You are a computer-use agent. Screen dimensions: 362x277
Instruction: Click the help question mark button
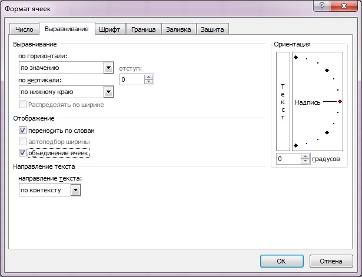pyautogui.click(x=321, y=6)
